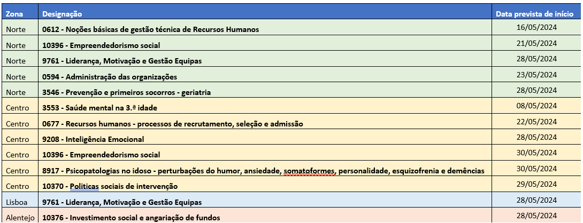Select the 3553 - Saúde mental na 3.ª idade cell
The width and height of the screenshot is (583, 223).
coord(265,106)
